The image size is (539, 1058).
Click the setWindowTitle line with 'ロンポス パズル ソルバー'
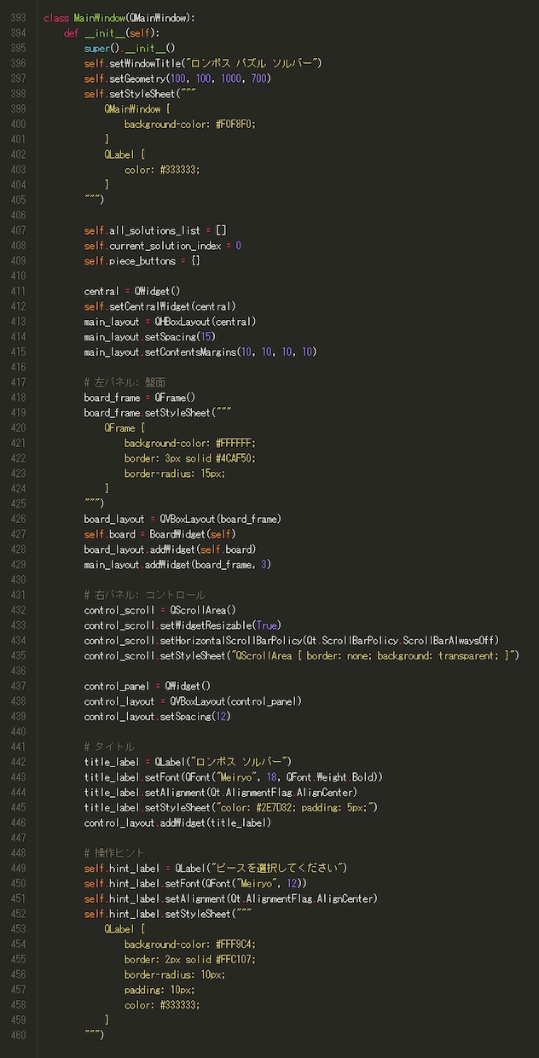pyautogui.click(x=203, y=64)
